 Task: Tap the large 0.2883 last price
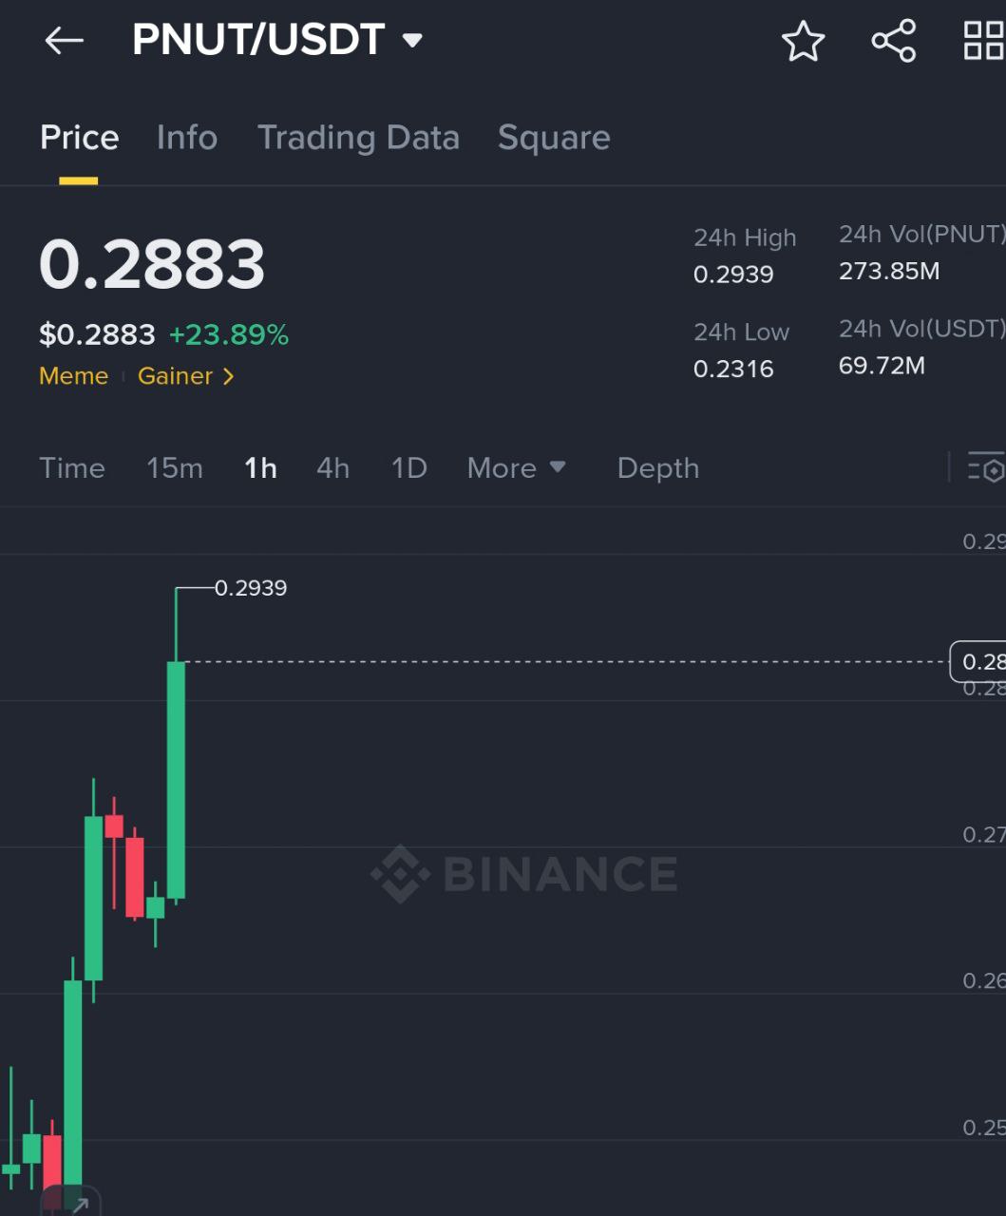(152, 263)
